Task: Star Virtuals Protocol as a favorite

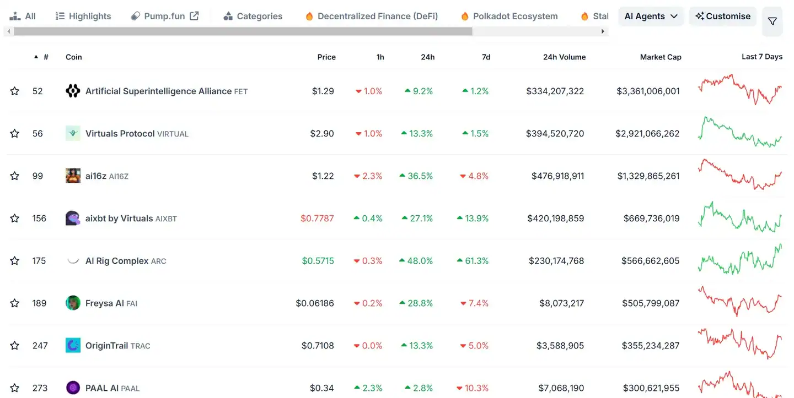Action: click(15, 134)
